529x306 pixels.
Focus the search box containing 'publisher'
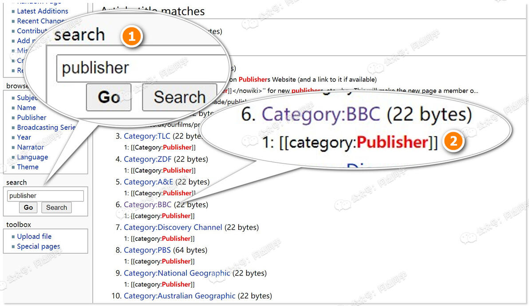click(x=45, y=196)
